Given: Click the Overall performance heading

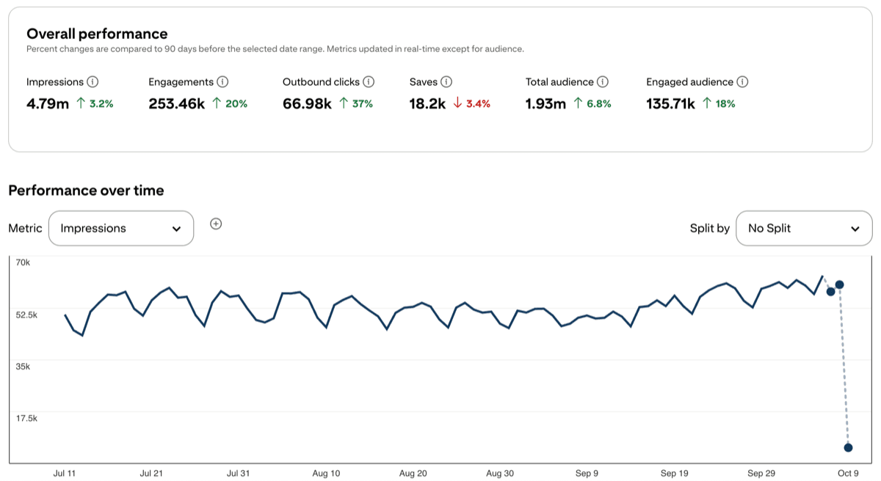Looking at the screenshot, I should (x=97, y=34).
